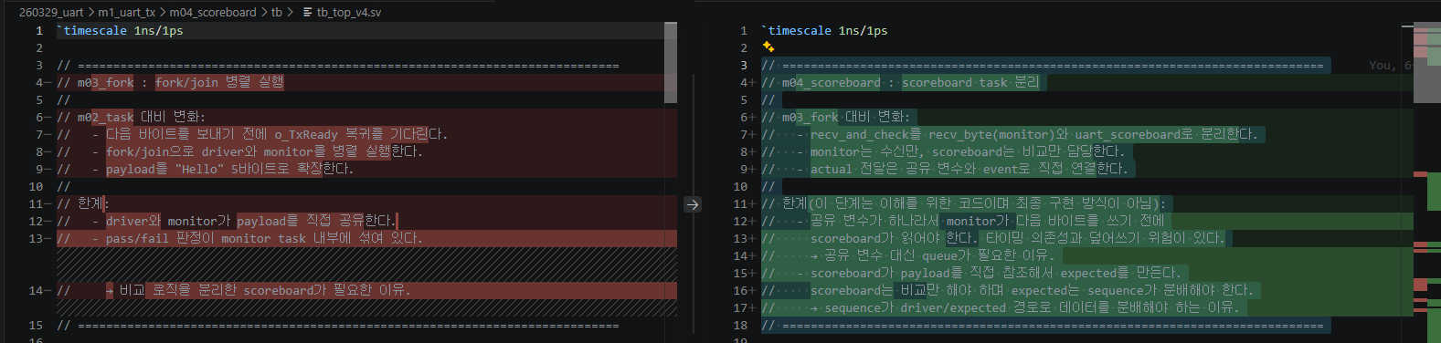Click the removed line '// m03_fork : fork/join'
Screen dimensions: 1441x343
[x=170, y=82]
